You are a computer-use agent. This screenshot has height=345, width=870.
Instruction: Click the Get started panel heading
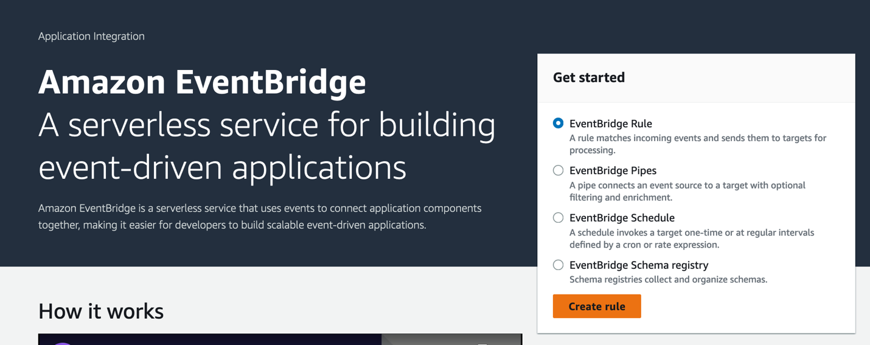click(x=589, y=77)
